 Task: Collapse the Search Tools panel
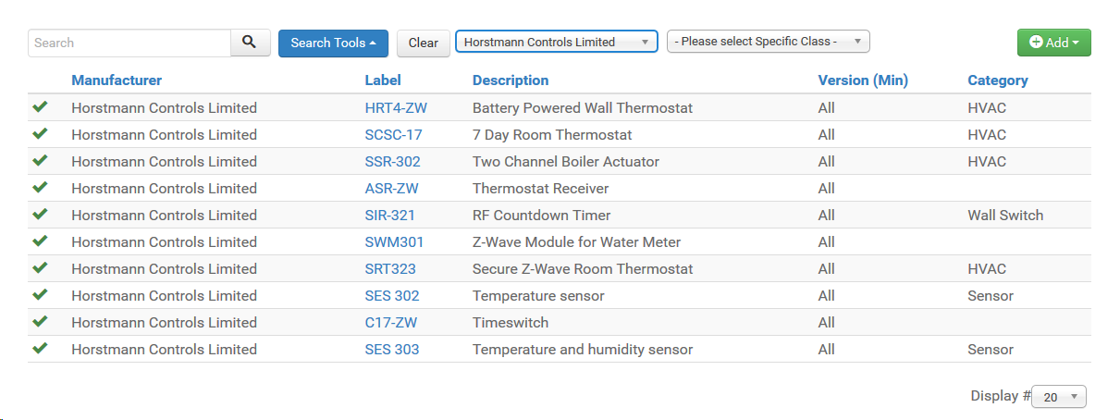tap(333, 43)
